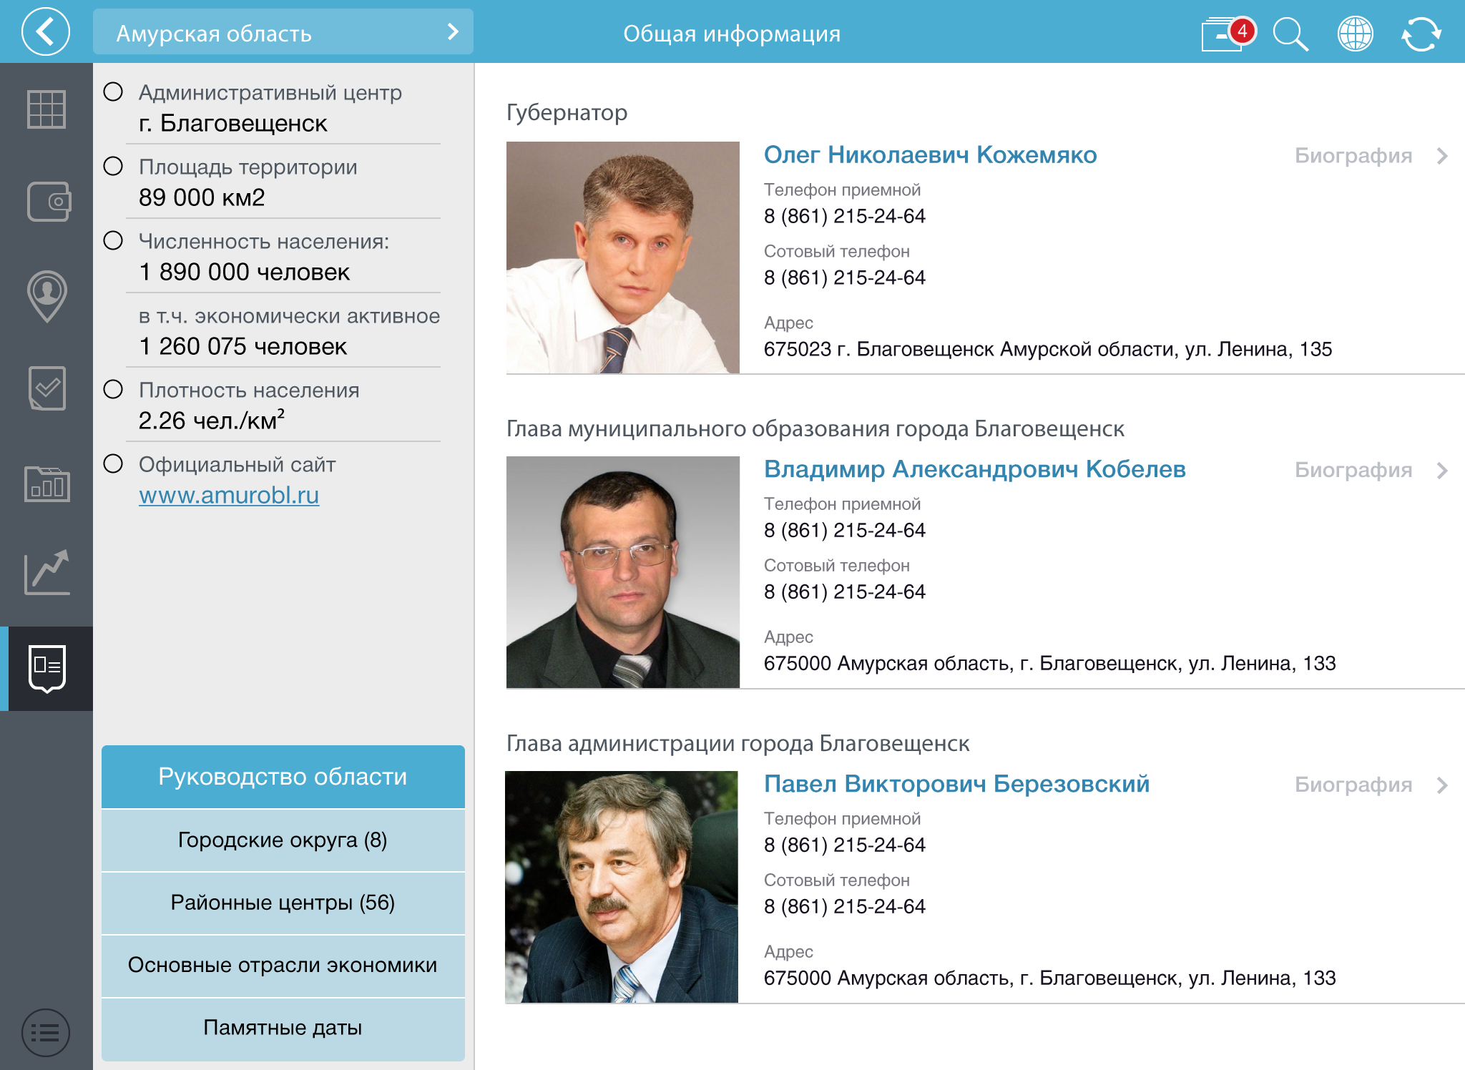Select radio for Официальный сайт
Screen dimensions: 1465x1070
pos(113,463)
